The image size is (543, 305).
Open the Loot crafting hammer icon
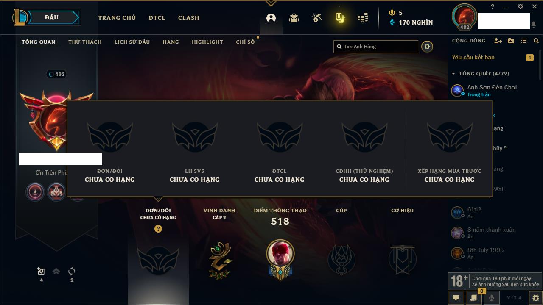click(x=317, y=18)
